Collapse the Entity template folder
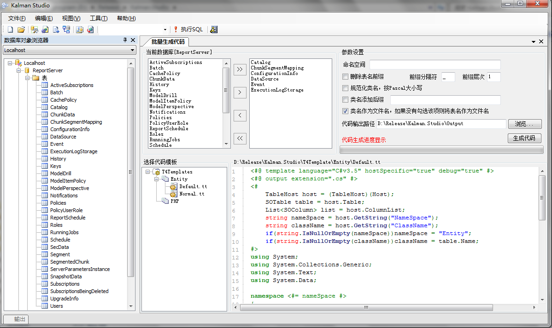Screen dimensions: 552x328 click(x=156, y=179)
